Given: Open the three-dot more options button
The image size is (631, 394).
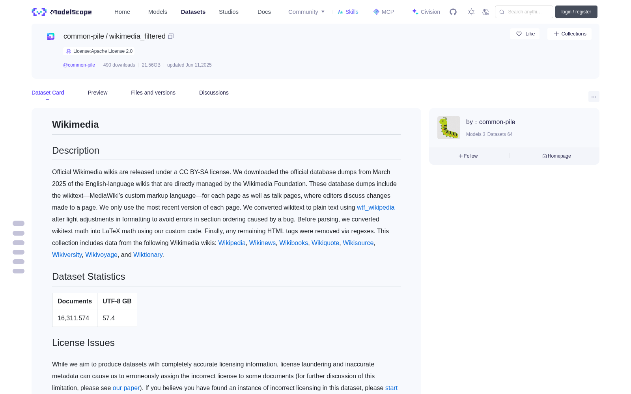Looking at the screenshot, I should click(594, 97).
